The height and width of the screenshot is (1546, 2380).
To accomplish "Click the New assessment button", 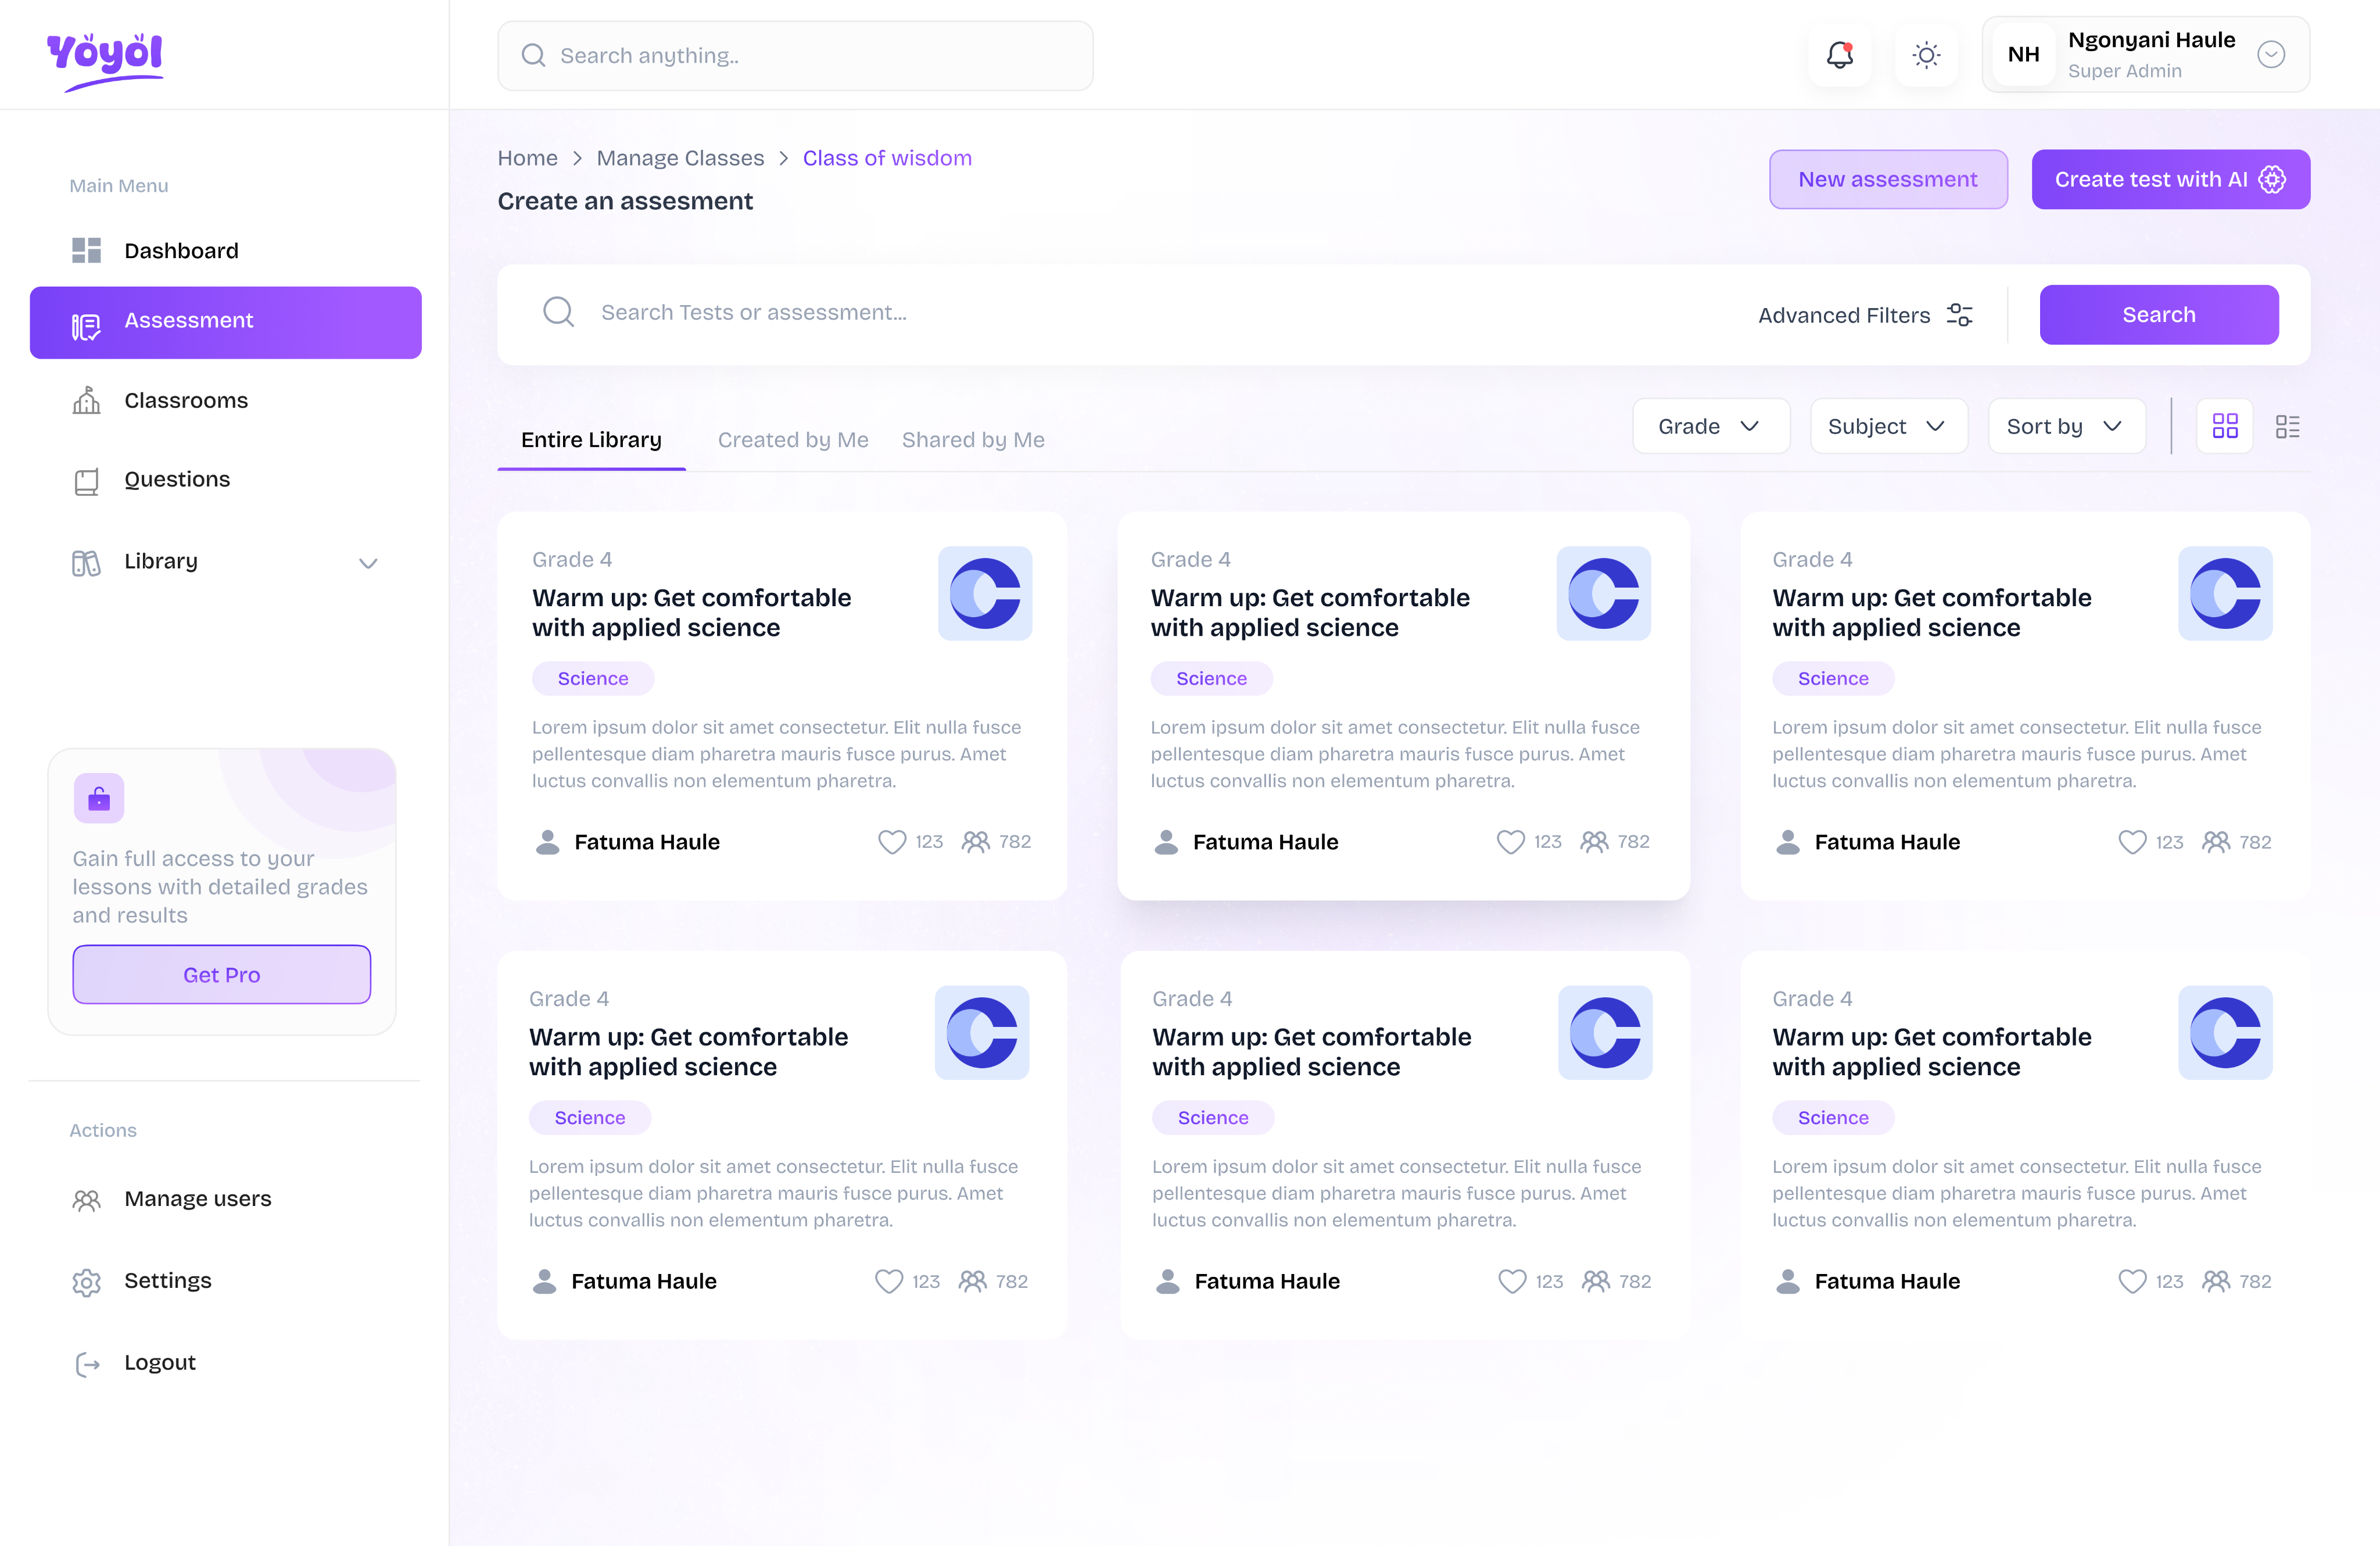I will coord(1887,180).
